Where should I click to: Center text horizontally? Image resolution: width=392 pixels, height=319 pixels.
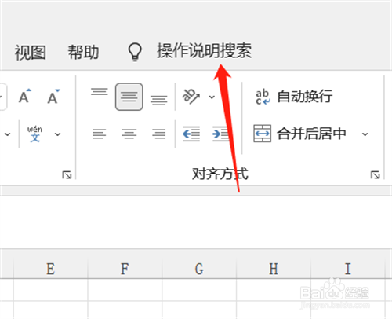129,134
